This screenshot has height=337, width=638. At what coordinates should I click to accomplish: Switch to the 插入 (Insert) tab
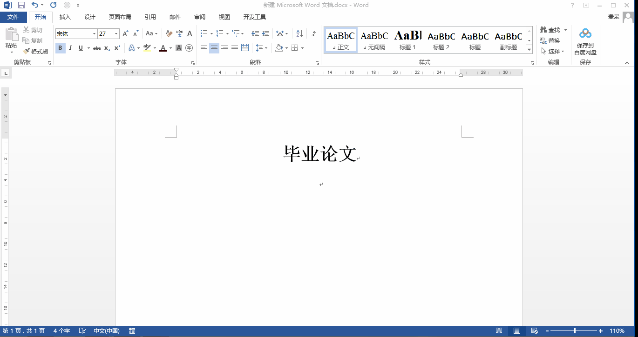click(x=65, y=17)
